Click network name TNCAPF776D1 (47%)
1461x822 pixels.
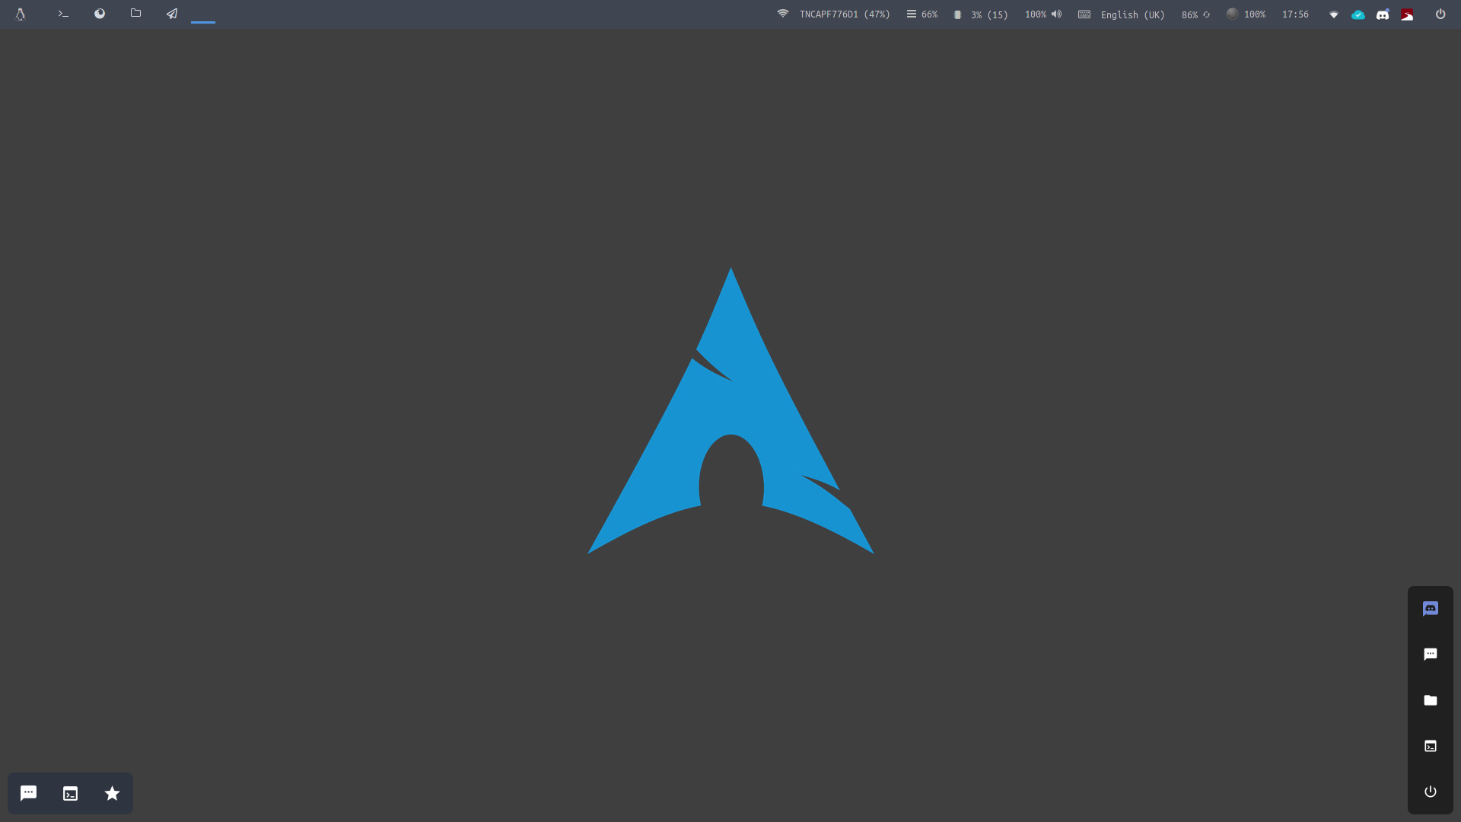coord(845,14)
